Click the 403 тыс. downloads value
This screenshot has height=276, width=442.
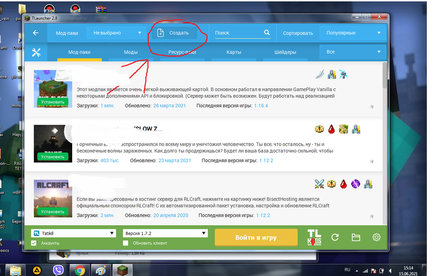(x=110, y=160)
